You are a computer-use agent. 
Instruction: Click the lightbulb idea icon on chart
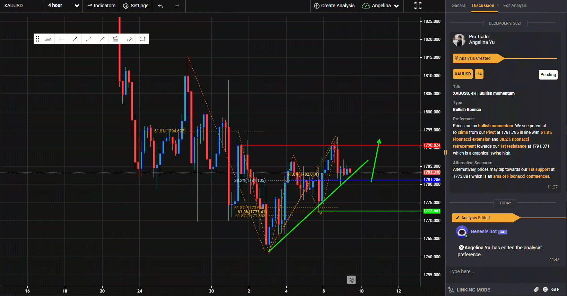point(351,280)
